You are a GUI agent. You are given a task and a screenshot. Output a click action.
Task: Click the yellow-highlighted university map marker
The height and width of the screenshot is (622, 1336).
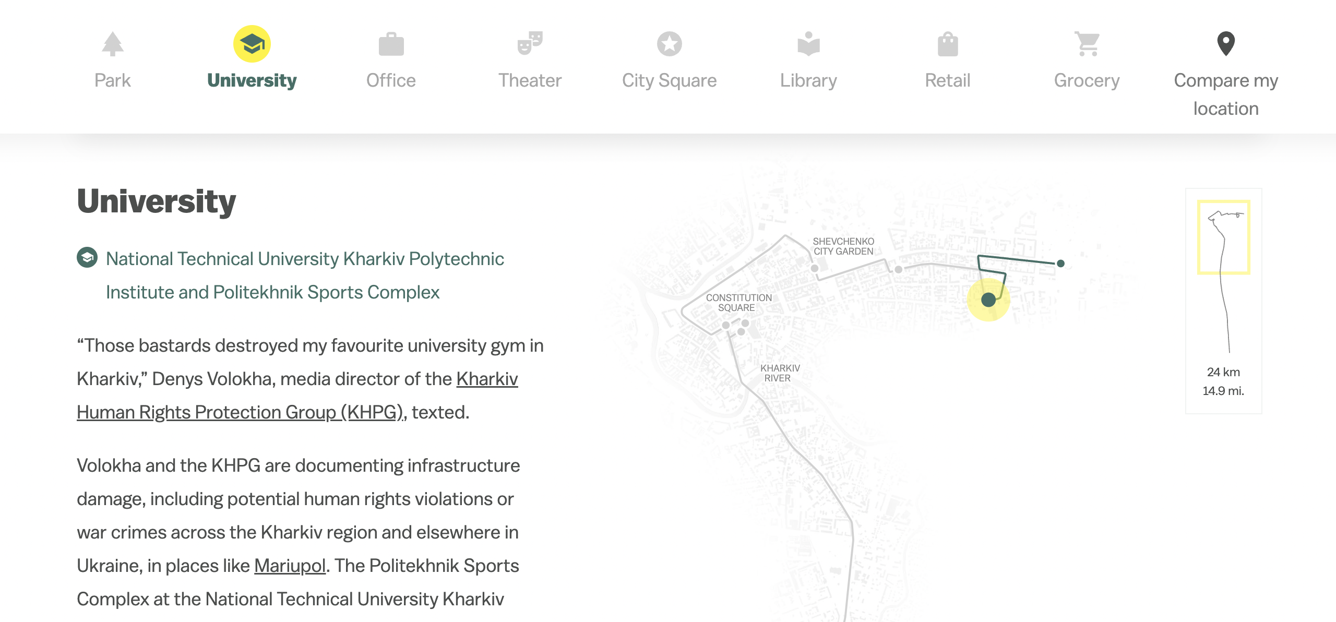pos(988,300)
